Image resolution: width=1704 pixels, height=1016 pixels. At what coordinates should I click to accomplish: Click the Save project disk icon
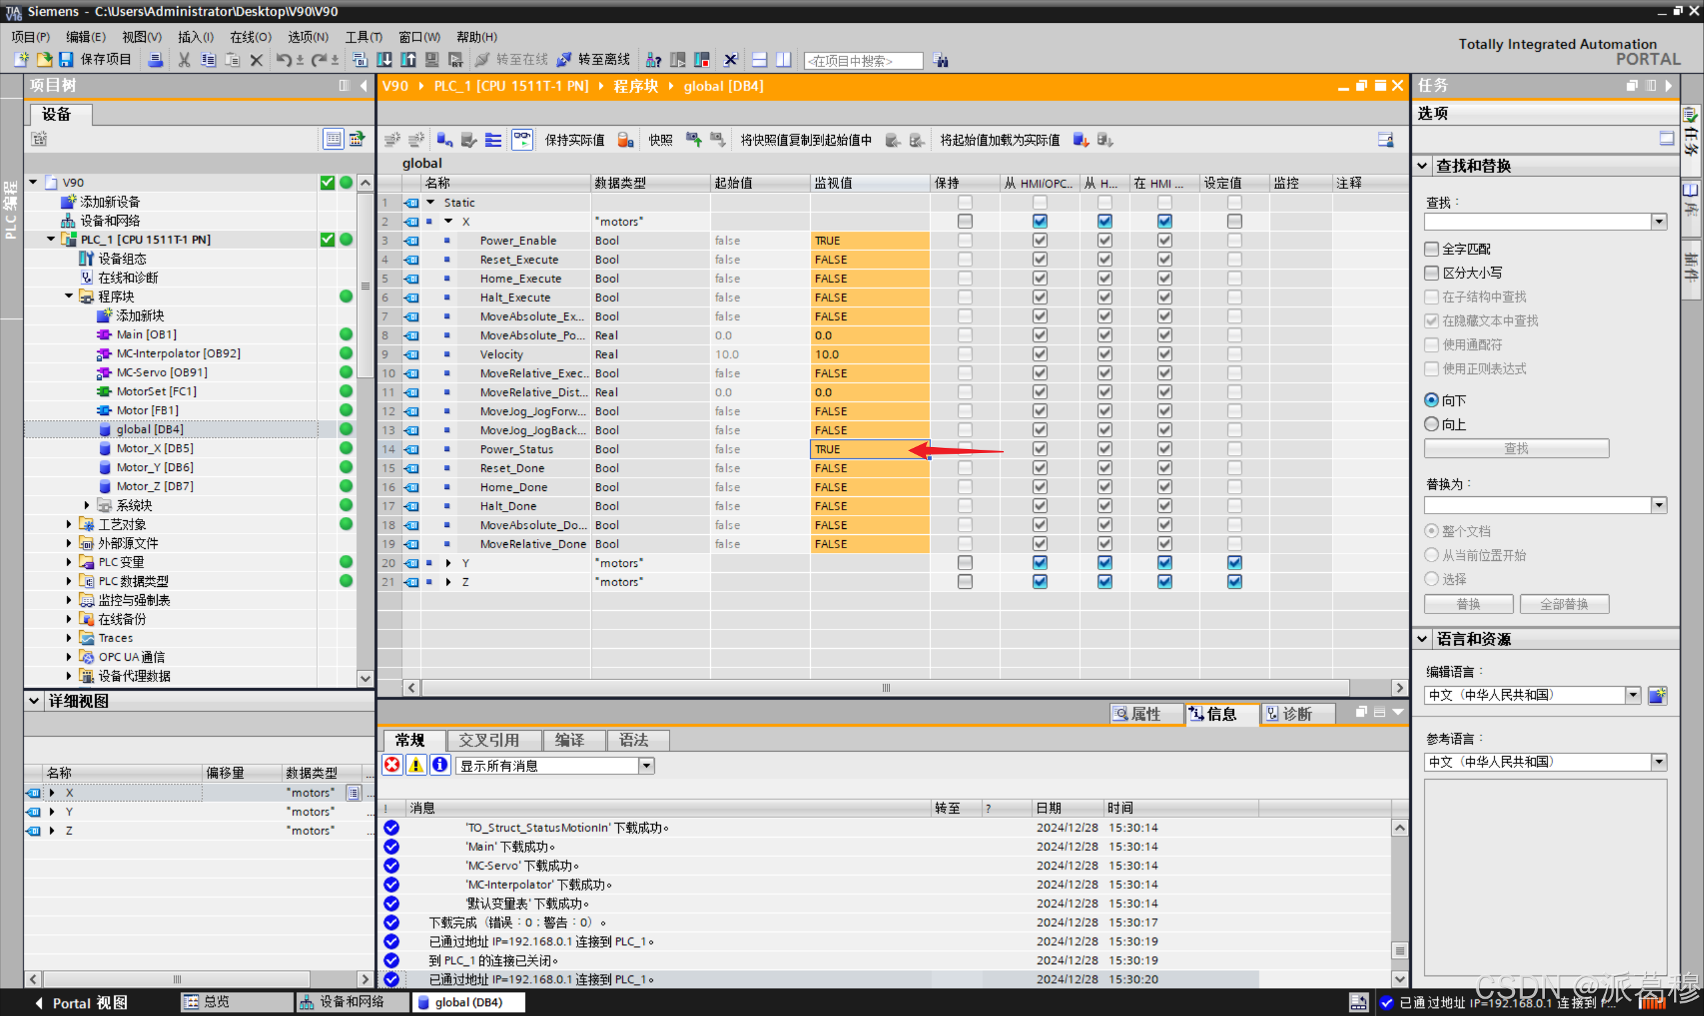(x=66, y=61)
